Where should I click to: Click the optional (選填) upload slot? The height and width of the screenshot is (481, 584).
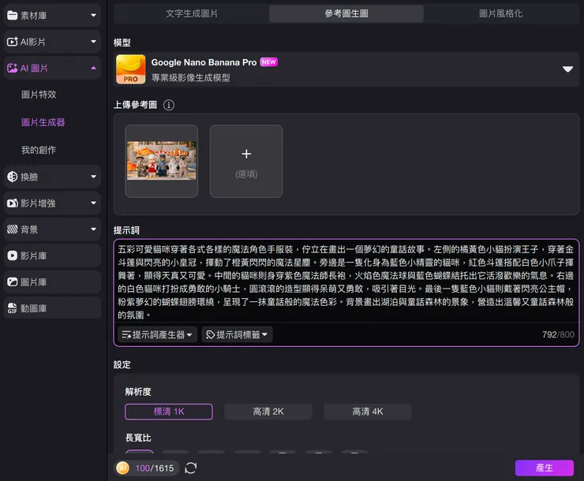pos(246,161)
